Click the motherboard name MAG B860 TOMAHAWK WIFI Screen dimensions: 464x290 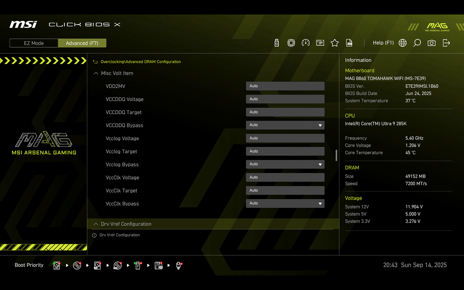(385, 78)
